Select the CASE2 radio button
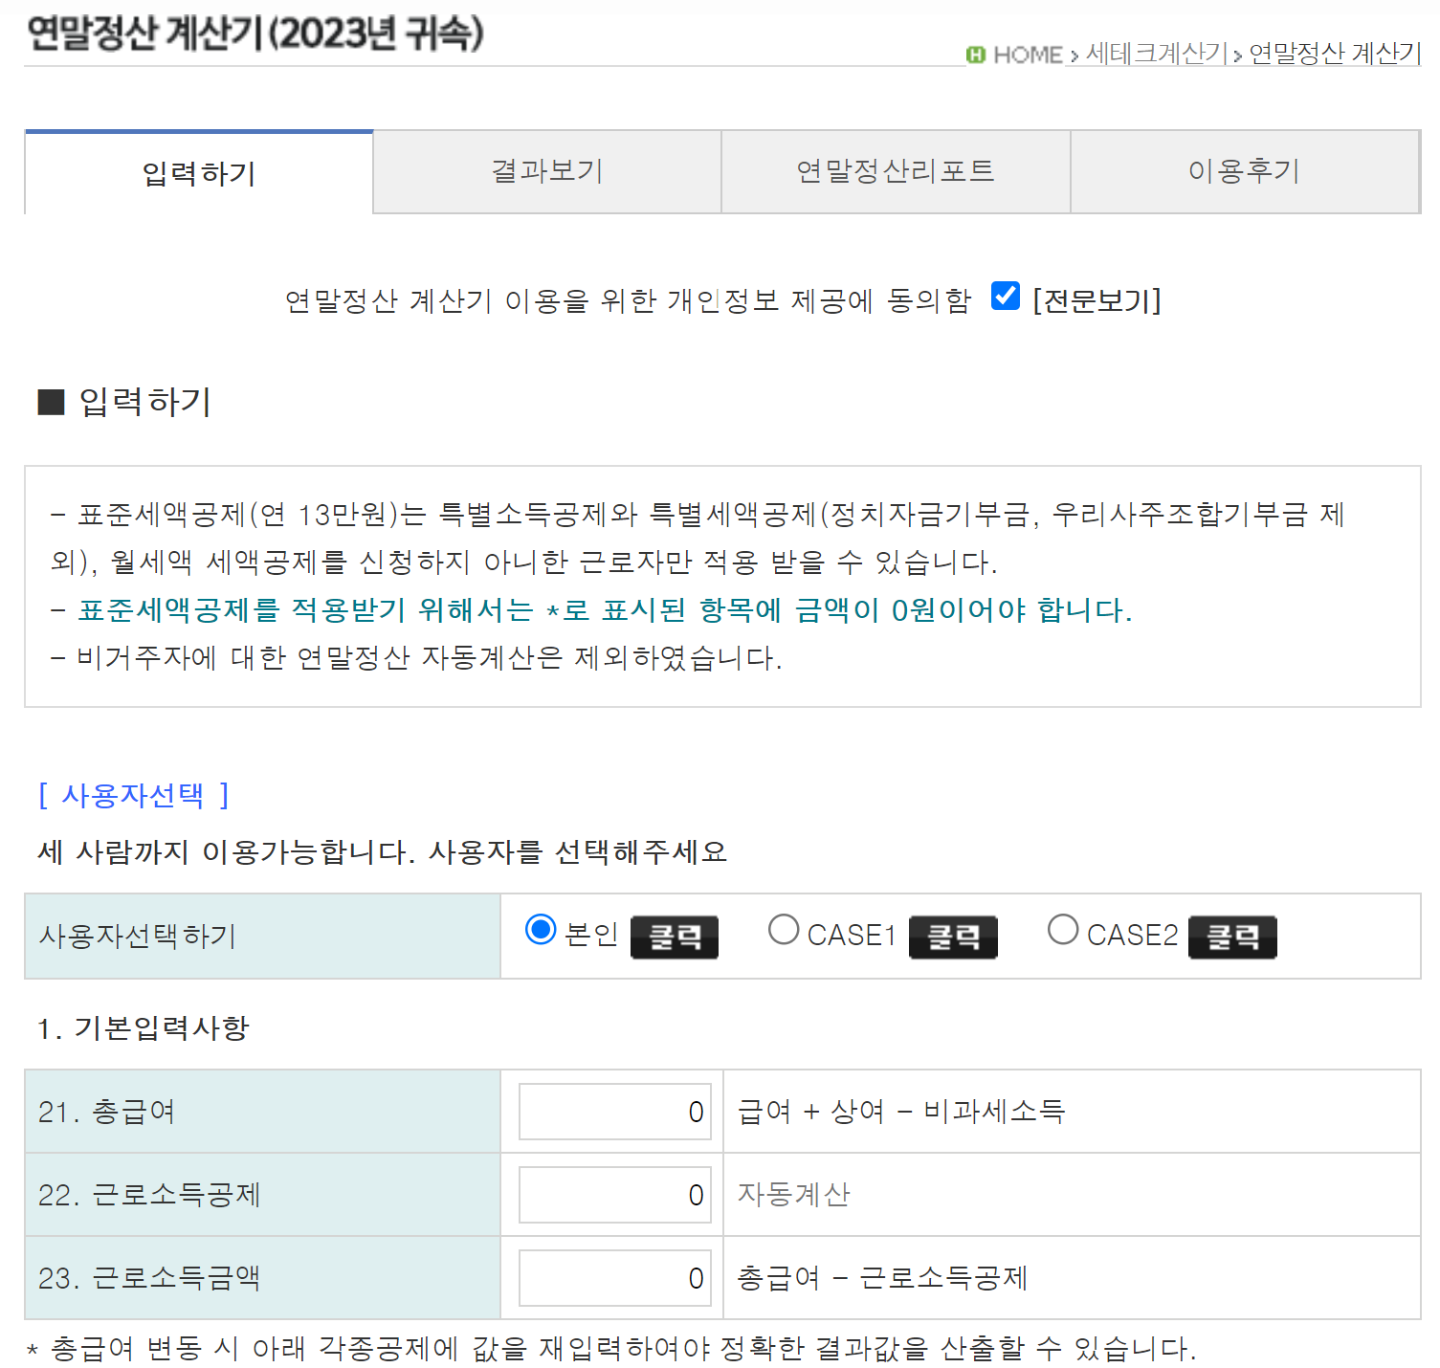The height and width of the screenshot is (1368, 1440). tap(1063, 929)
